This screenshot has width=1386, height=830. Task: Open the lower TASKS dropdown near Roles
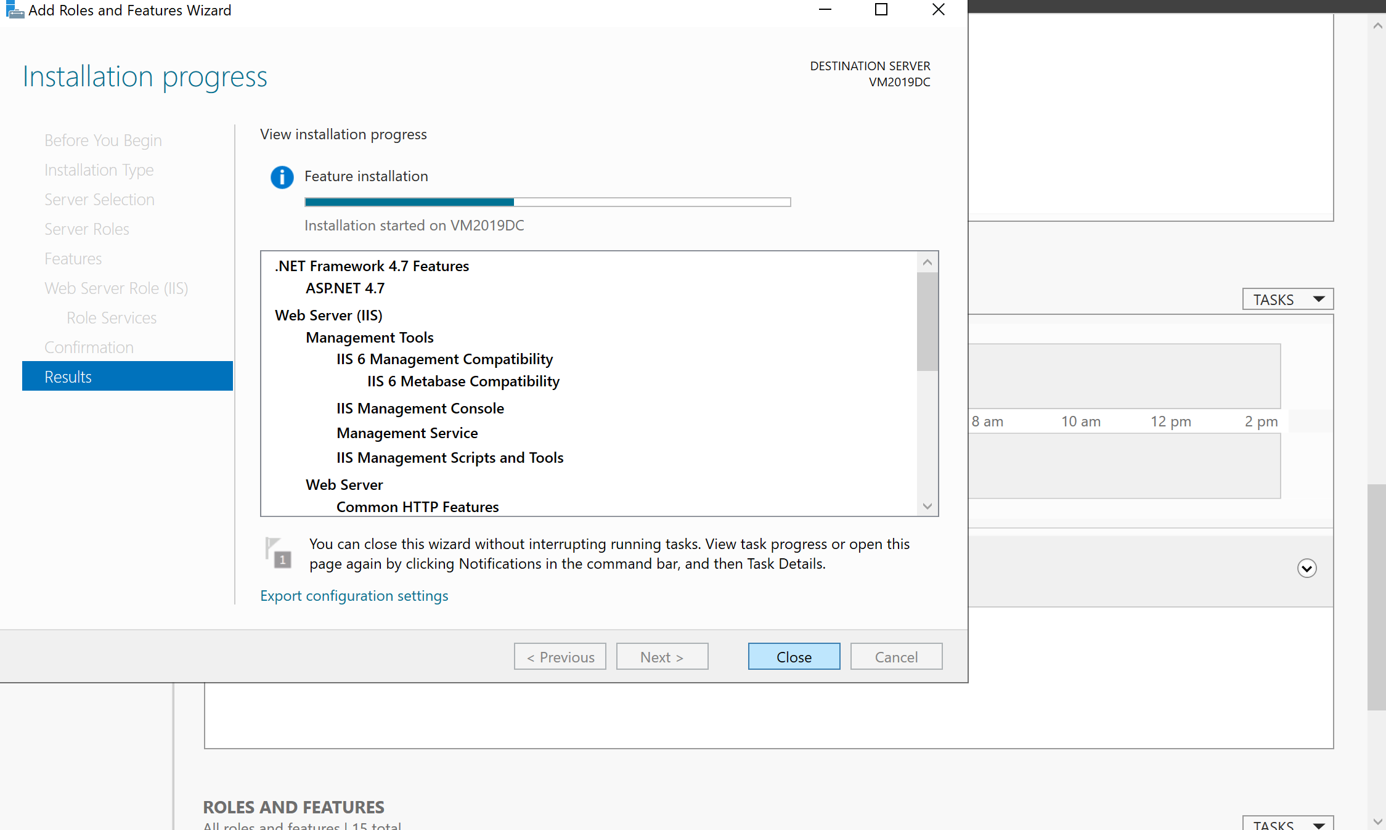1287,824
